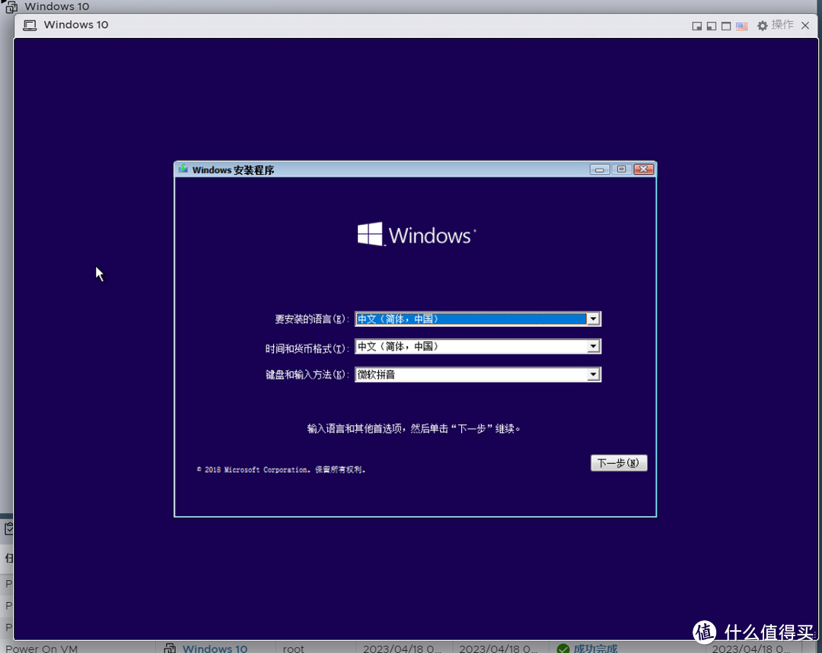Open the Windows 10 link in task list

(x=215, y=648)
